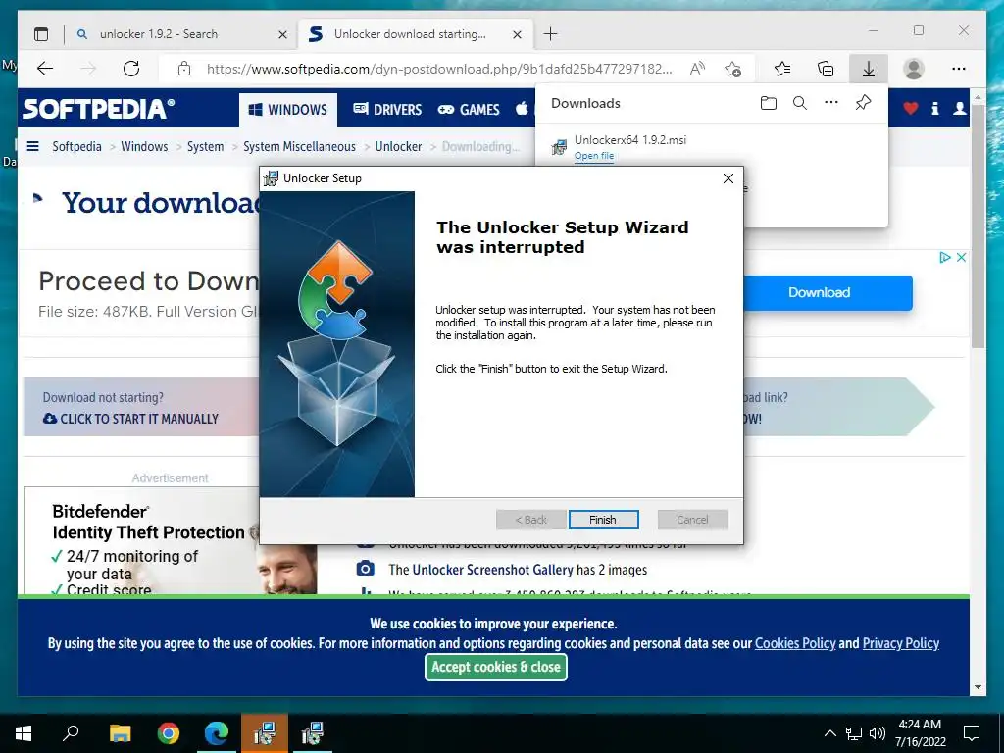The width and height of the screenshot is (1004, 753).
Task: Launch Google Chrome from taskbar
Action: [x=169, y=733]
